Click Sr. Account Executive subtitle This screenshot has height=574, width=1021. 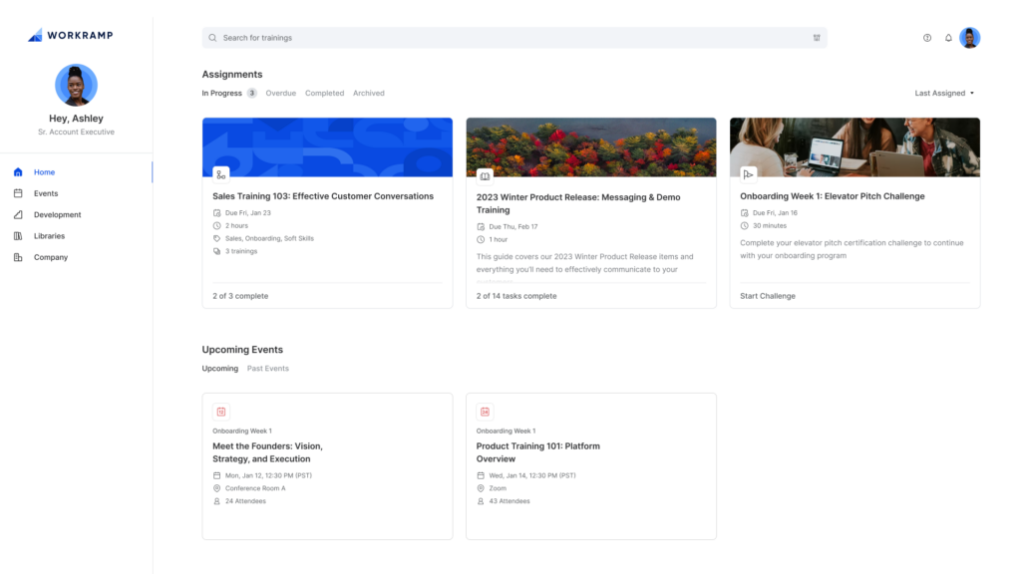tap(76, 133)
